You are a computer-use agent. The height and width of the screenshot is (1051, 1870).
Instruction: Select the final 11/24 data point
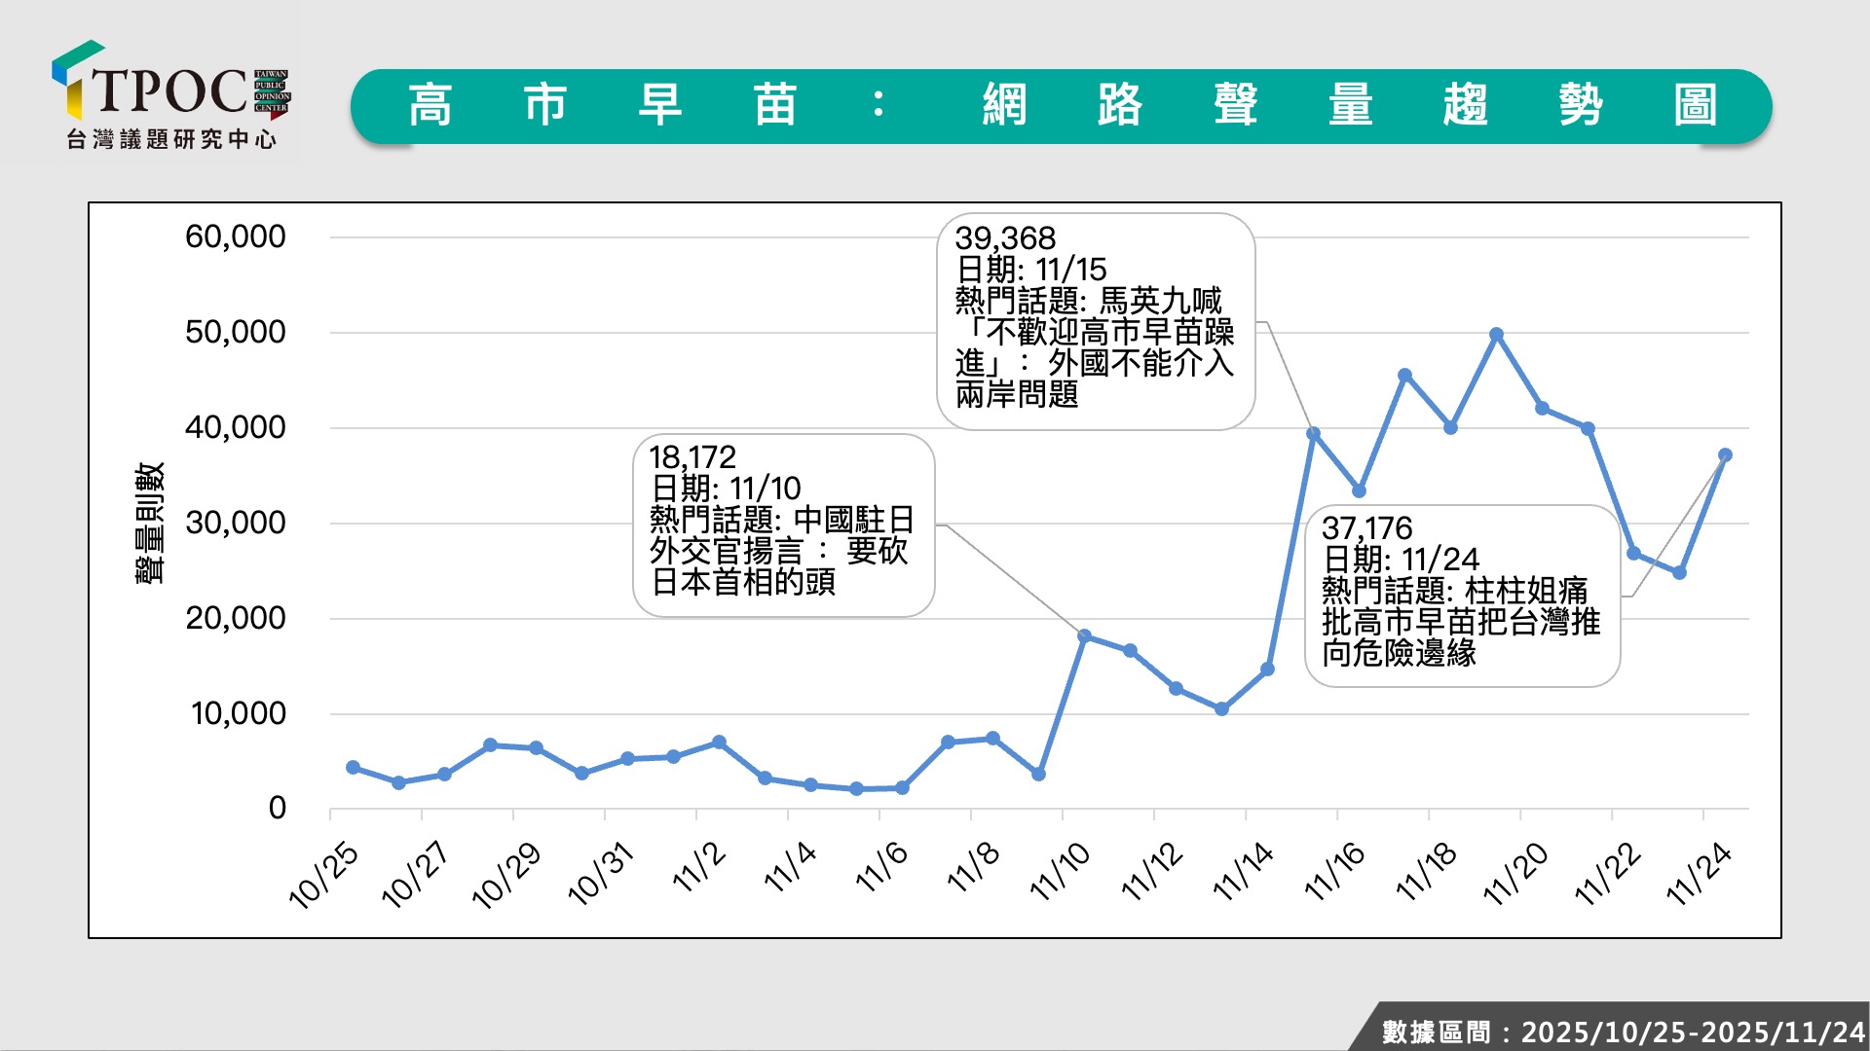tap(1725, 455)
